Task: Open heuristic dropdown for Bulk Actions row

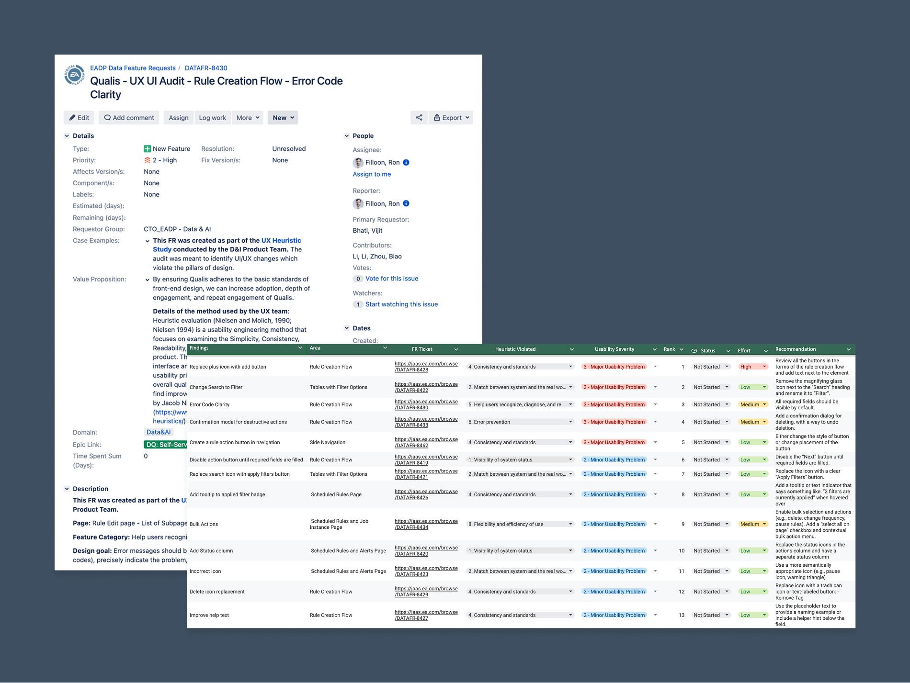Action: (520, 525)
